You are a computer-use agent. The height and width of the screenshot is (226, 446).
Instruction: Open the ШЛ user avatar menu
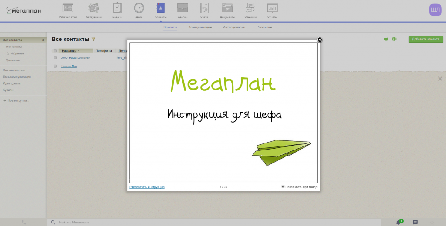tap(435, 10)
